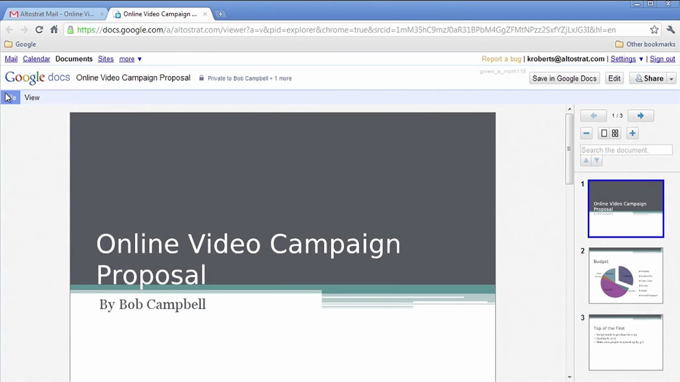Screen dimensions: 680x382
Task: Click Sign out link
Action: tap(662, 59)
